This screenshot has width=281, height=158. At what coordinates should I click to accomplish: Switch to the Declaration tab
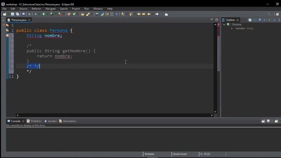68,121
